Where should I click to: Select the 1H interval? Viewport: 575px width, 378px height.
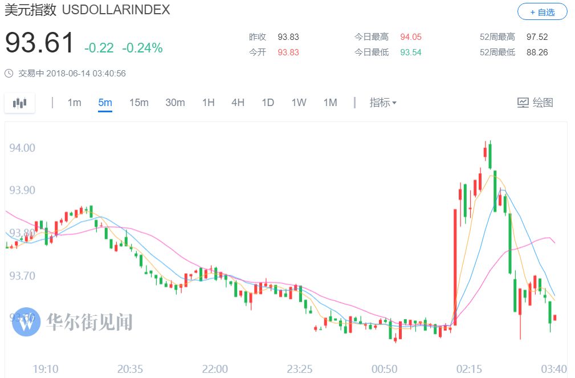click(x=209, y=103)
